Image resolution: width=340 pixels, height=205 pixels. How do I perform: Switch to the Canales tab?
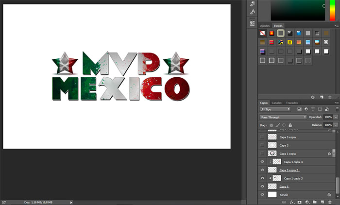click(x=276, y=103)
